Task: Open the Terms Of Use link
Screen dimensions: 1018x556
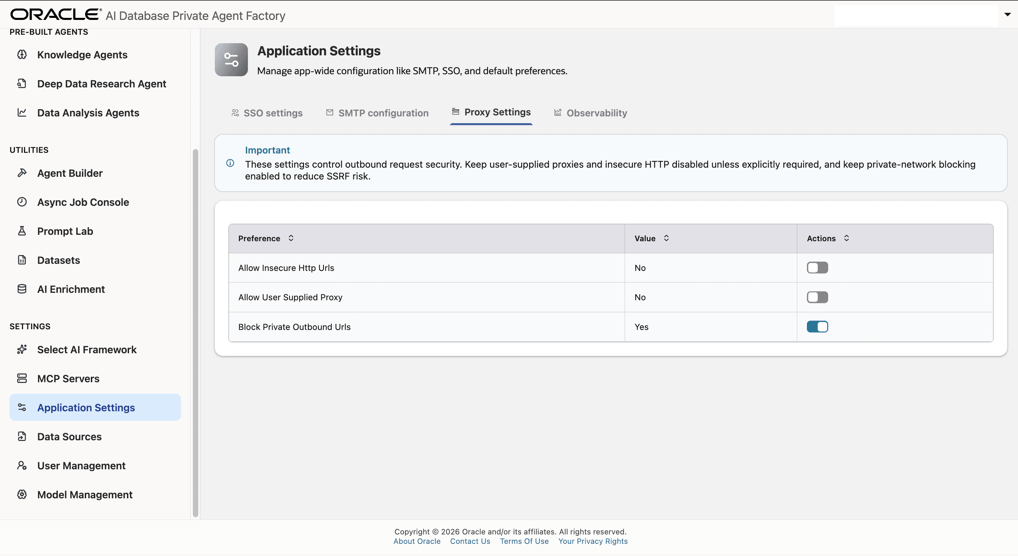Action: (524, 541)
